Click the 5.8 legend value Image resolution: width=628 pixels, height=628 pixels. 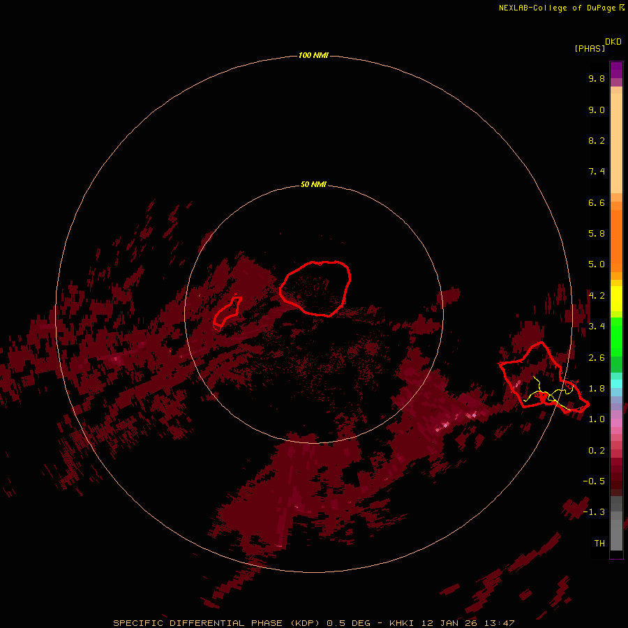tap(597, 234)
